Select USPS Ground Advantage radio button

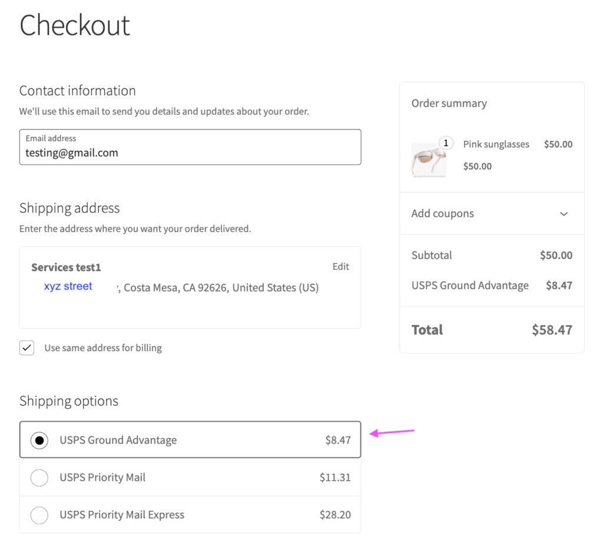(x=39, y=440)
